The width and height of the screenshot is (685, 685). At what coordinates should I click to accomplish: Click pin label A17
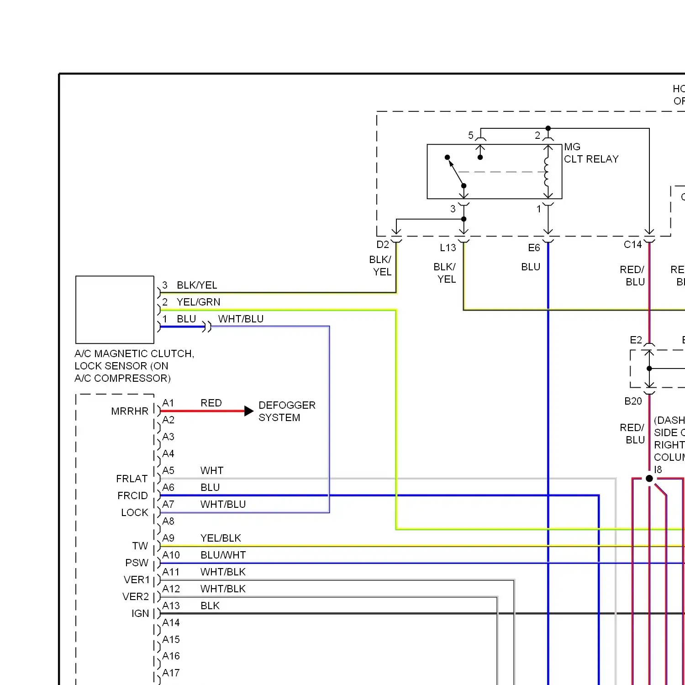point(171,673)
